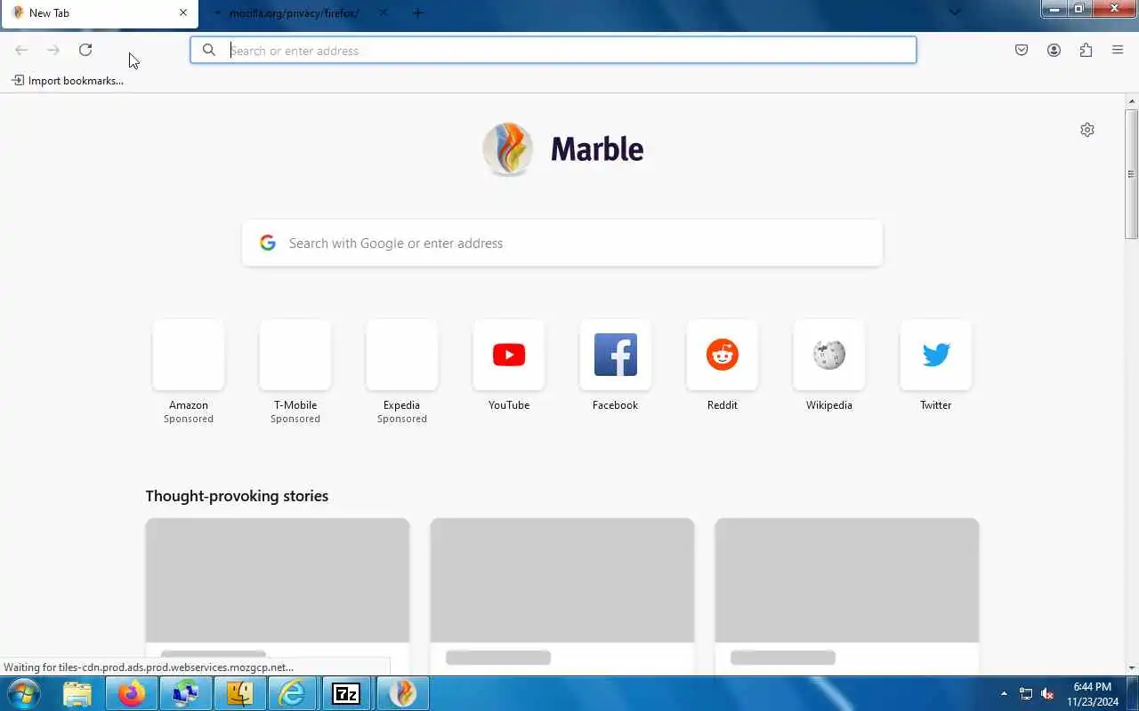Click the network tray icon

1026,693
